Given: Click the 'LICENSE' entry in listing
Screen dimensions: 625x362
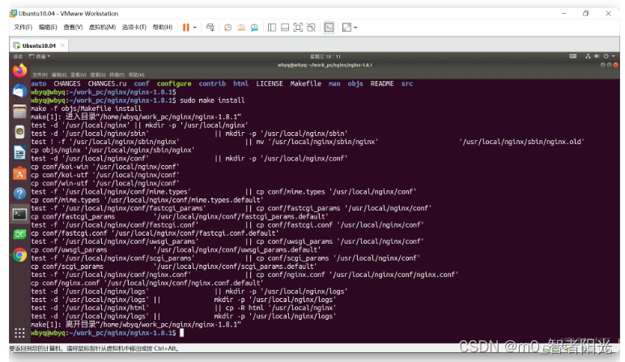Looking at the screenshot, I should coord(270,83).
